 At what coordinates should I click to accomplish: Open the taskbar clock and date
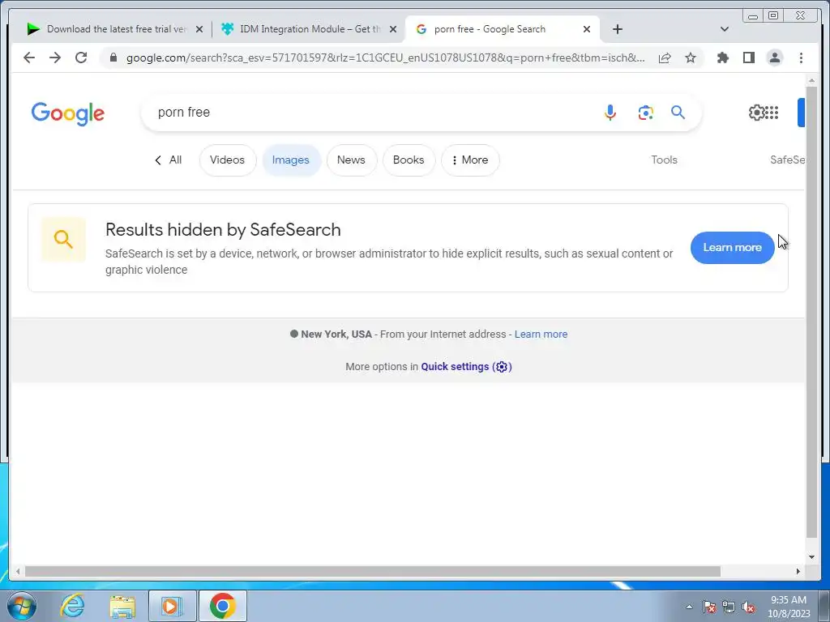[x=789, y=607]
